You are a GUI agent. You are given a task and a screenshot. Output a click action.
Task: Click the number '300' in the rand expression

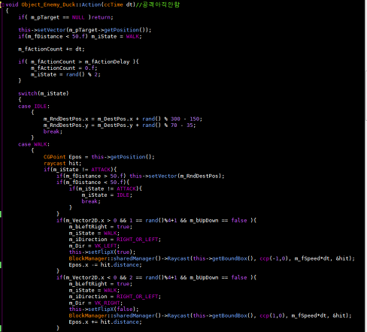(x=175, y=119)
